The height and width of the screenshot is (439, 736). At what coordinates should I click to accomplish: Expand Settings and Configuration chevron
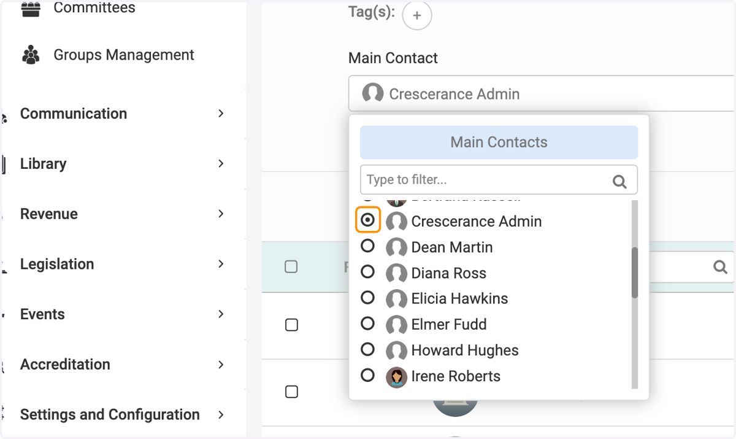point(221,415)
